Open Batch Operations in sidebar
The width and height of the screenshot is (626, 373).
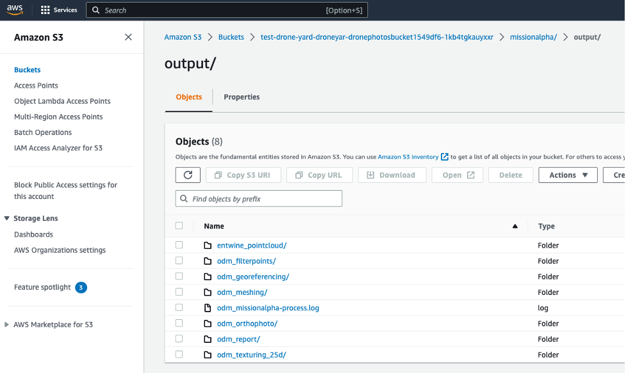coord(43,132)
